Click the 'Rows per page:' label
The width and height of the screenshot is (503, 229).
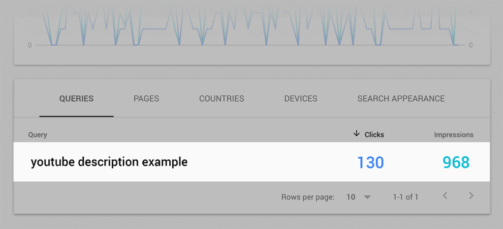coord(308,197)
